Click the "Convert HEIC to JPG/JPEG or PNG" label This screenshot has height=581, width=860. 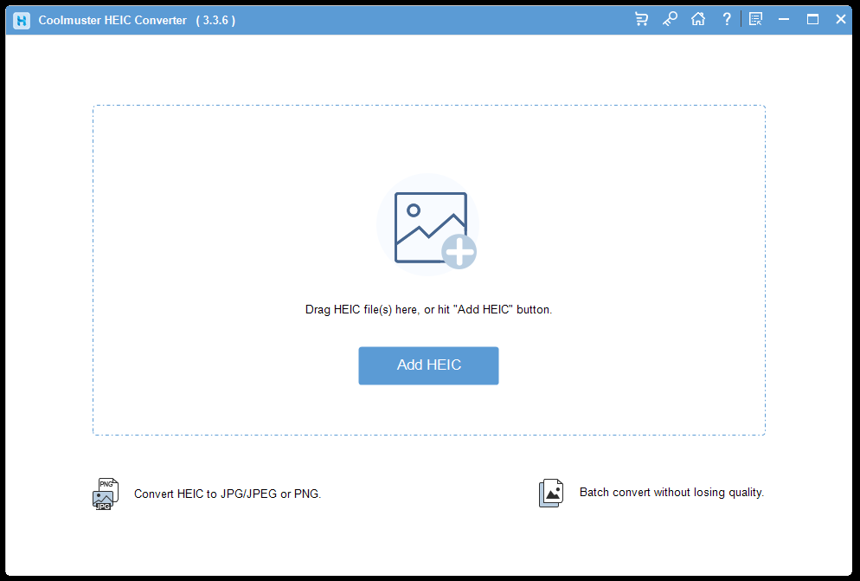click(228, 494)
